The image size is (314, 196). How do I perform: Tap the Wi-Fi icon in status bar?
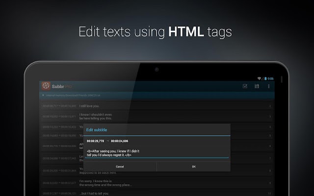point(259,78)
